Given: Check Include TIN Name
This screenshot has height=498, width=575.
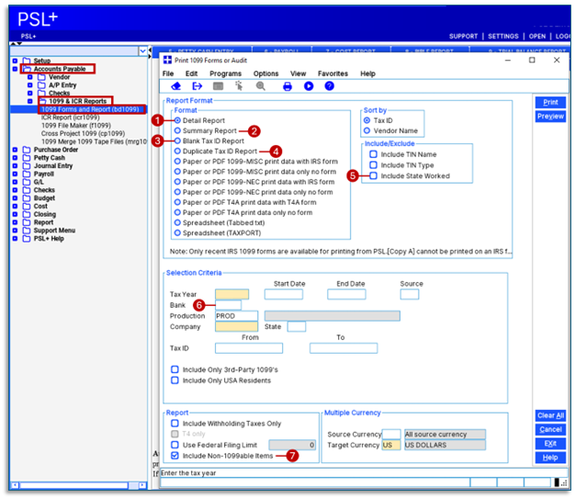Looking at the screenshot, I should pos(373,154).
